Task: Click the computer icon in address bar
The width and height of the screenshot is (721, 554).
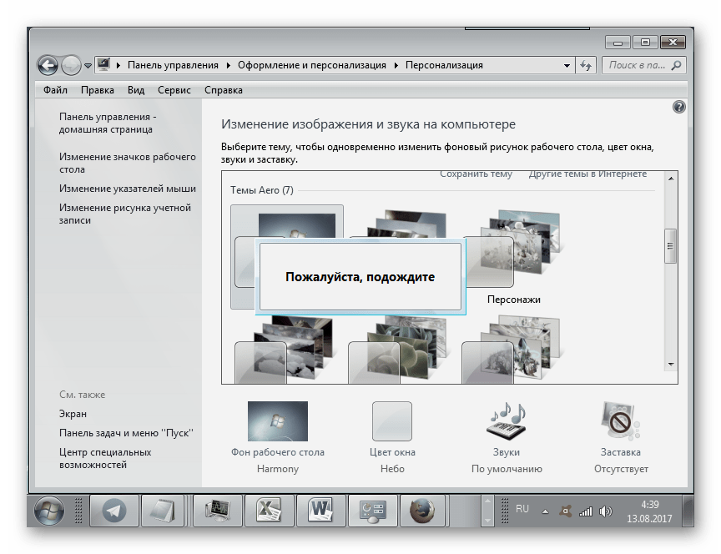Action: 104,65
